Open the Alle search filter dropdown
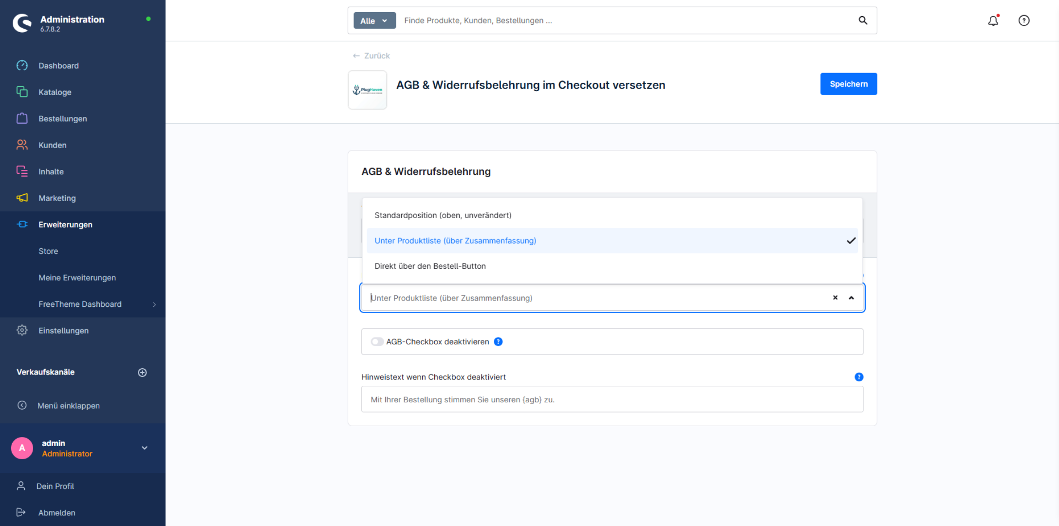Viewport: 1059px width, 526px height. [x=374, y=20]
